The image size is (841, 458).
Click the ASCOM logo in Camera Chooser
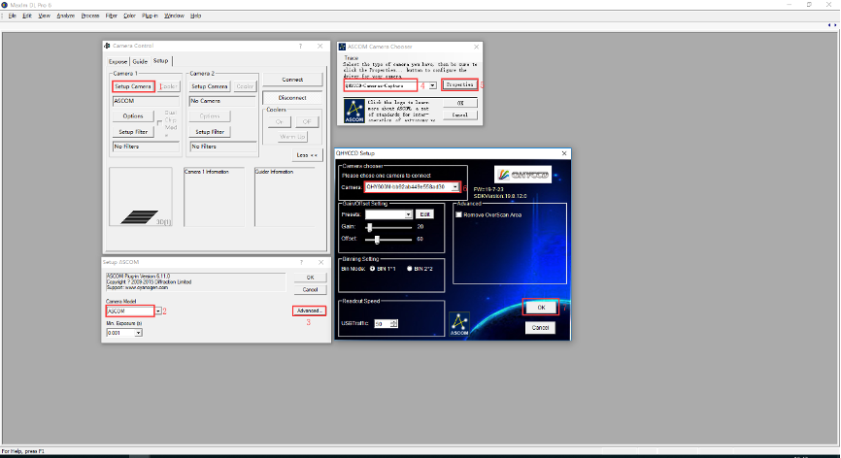tap(354, 111)
